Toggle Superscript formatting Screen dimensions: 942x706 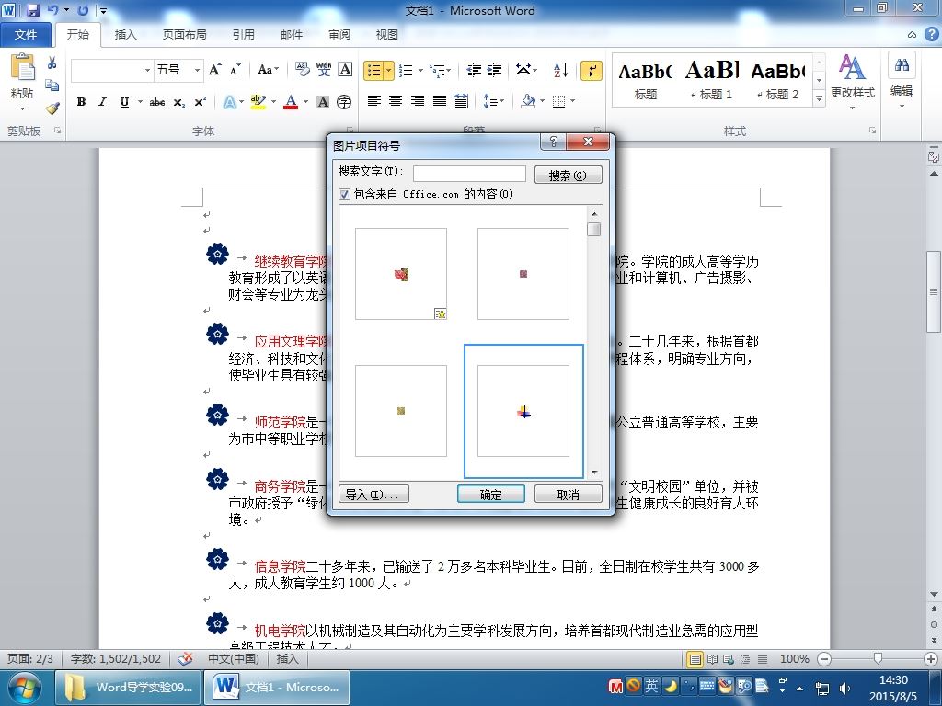[x=200, y=102]
